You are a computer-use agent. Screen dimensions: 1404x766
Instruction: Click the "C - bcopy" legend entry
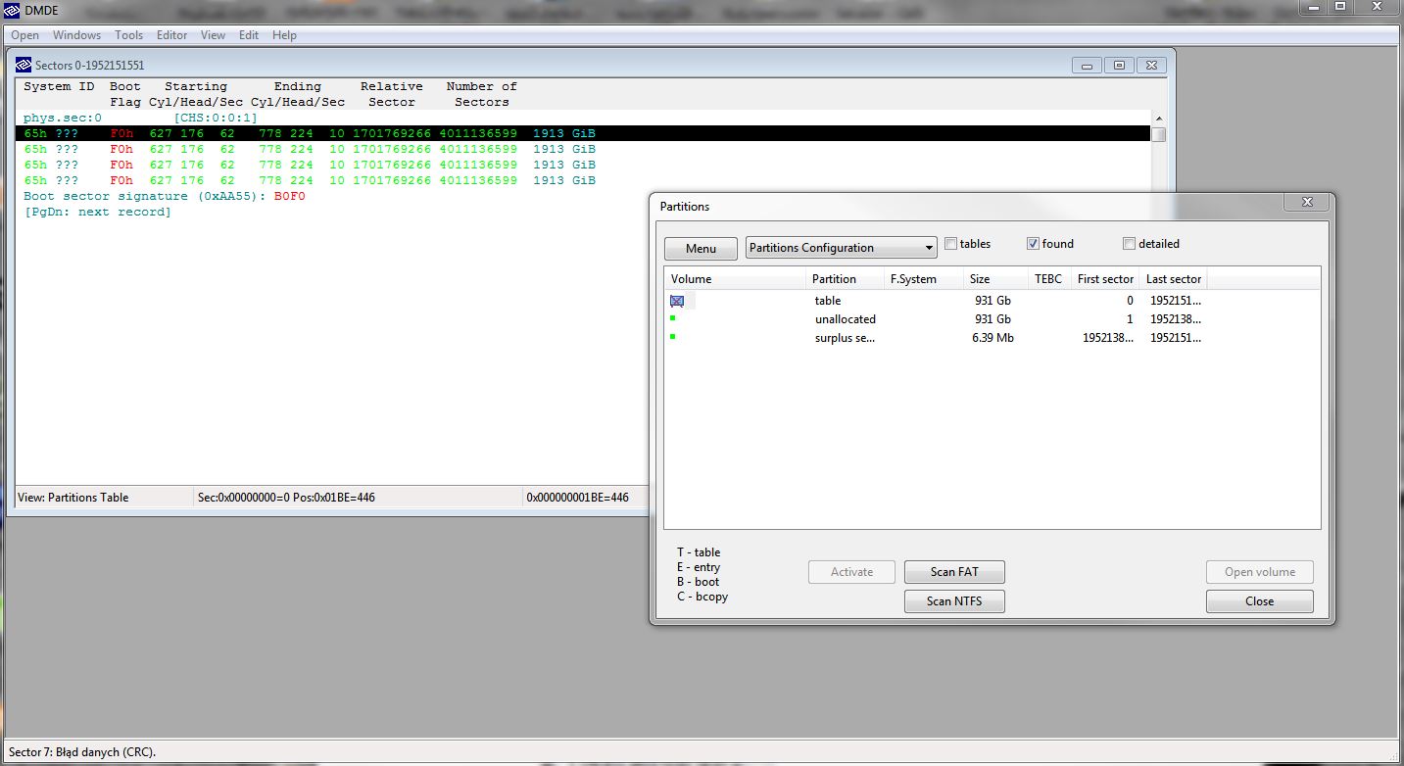point(702,597)
